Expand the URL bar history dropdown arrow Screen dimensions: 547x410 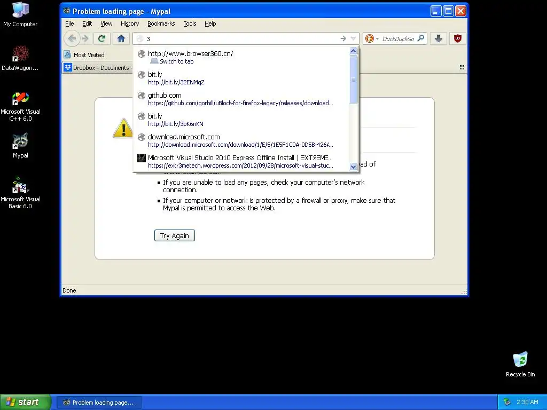[x=354, y=38]
